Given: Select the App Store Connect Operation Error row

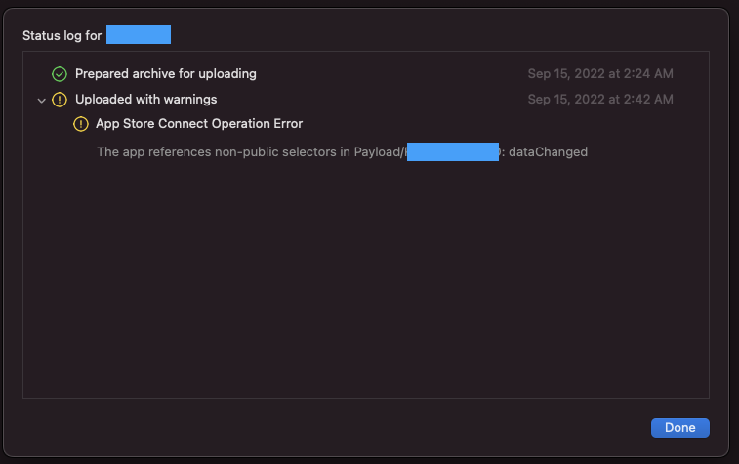Looking at the screenshot, I should click(199, 124).
